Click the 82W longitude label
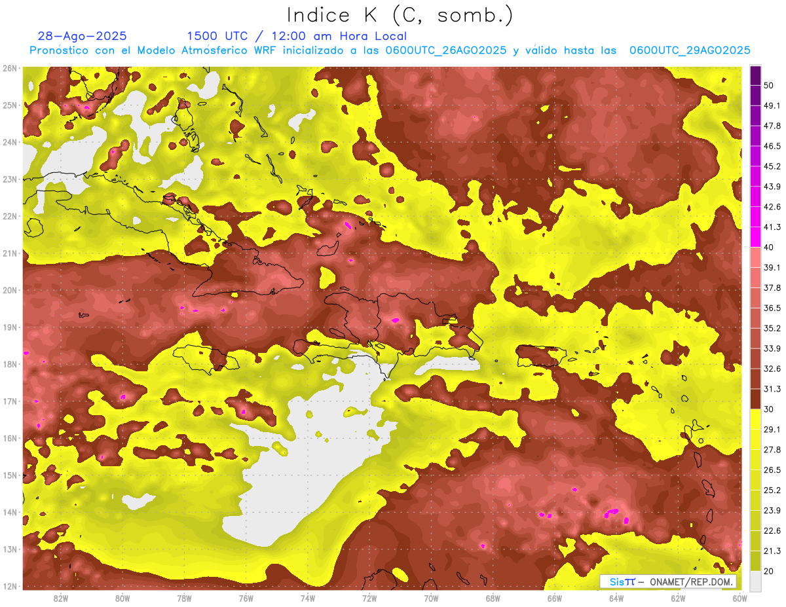Screen dimensions: 786x607 (x=61, y=598)
